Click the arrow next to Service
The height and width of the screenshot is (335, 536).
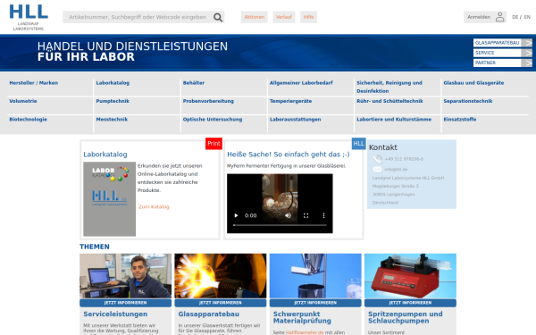coord(528,53)
